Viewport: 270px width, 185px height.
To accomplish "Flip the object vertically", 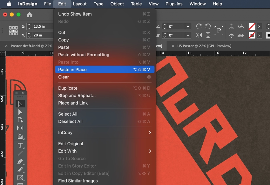I will (x=208, y=35).
